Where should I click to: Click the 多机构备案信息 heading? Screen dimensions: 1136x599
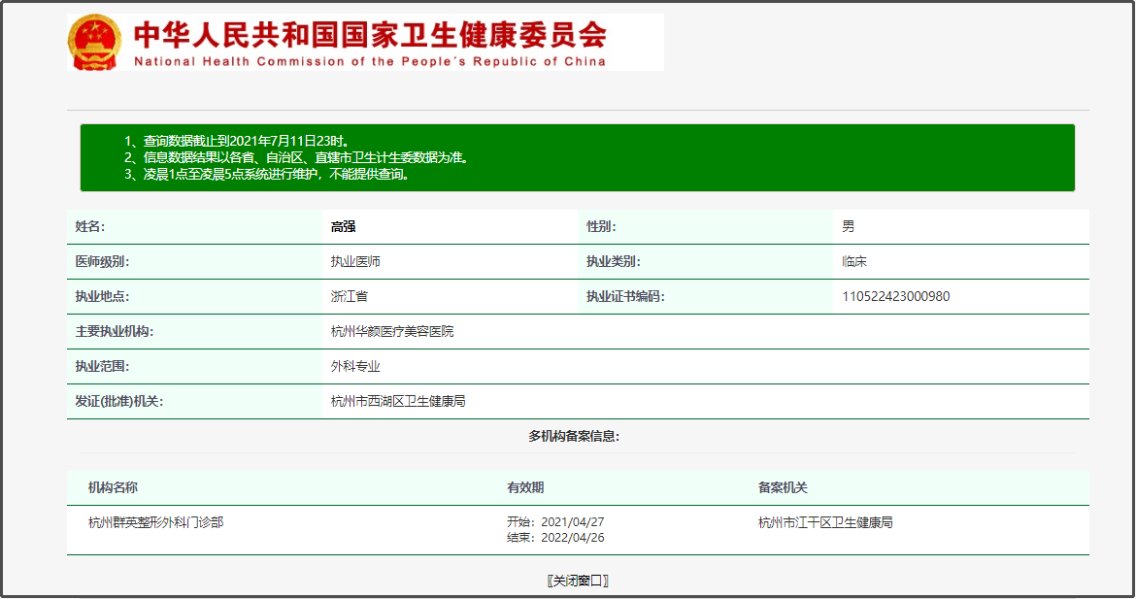574,436
